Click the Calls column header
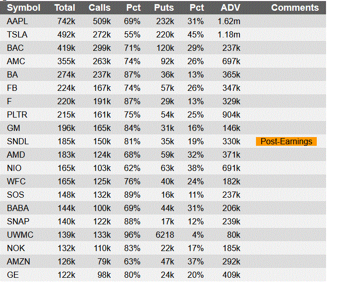The height and width of the screenshot is (286, 342). (99, 8)
